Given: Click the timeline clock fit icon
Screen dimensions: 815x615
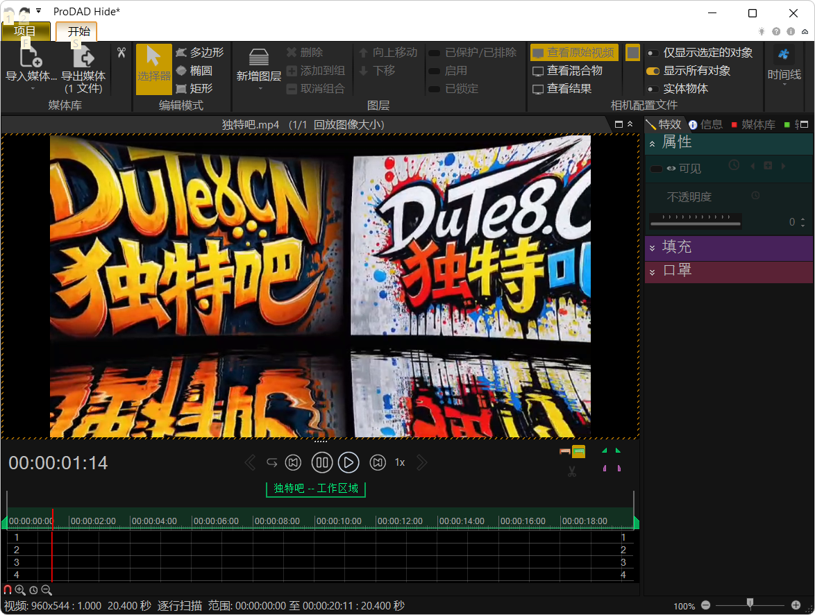Looking at the screenshot, I should tap(34, 591).
